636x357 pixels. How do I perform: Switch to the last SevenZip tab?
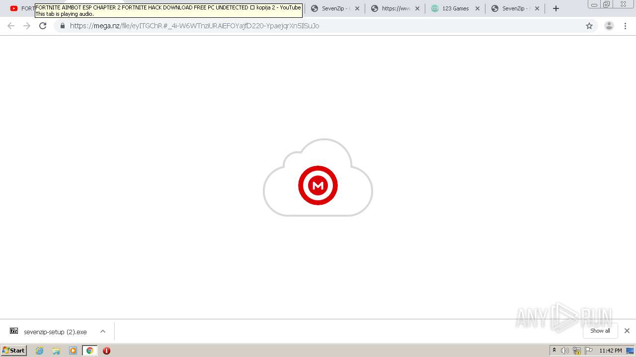click(516, 8)
